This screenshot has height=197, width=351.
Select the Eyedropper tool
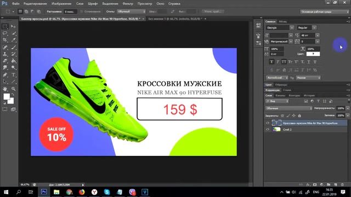pos(13,40)
